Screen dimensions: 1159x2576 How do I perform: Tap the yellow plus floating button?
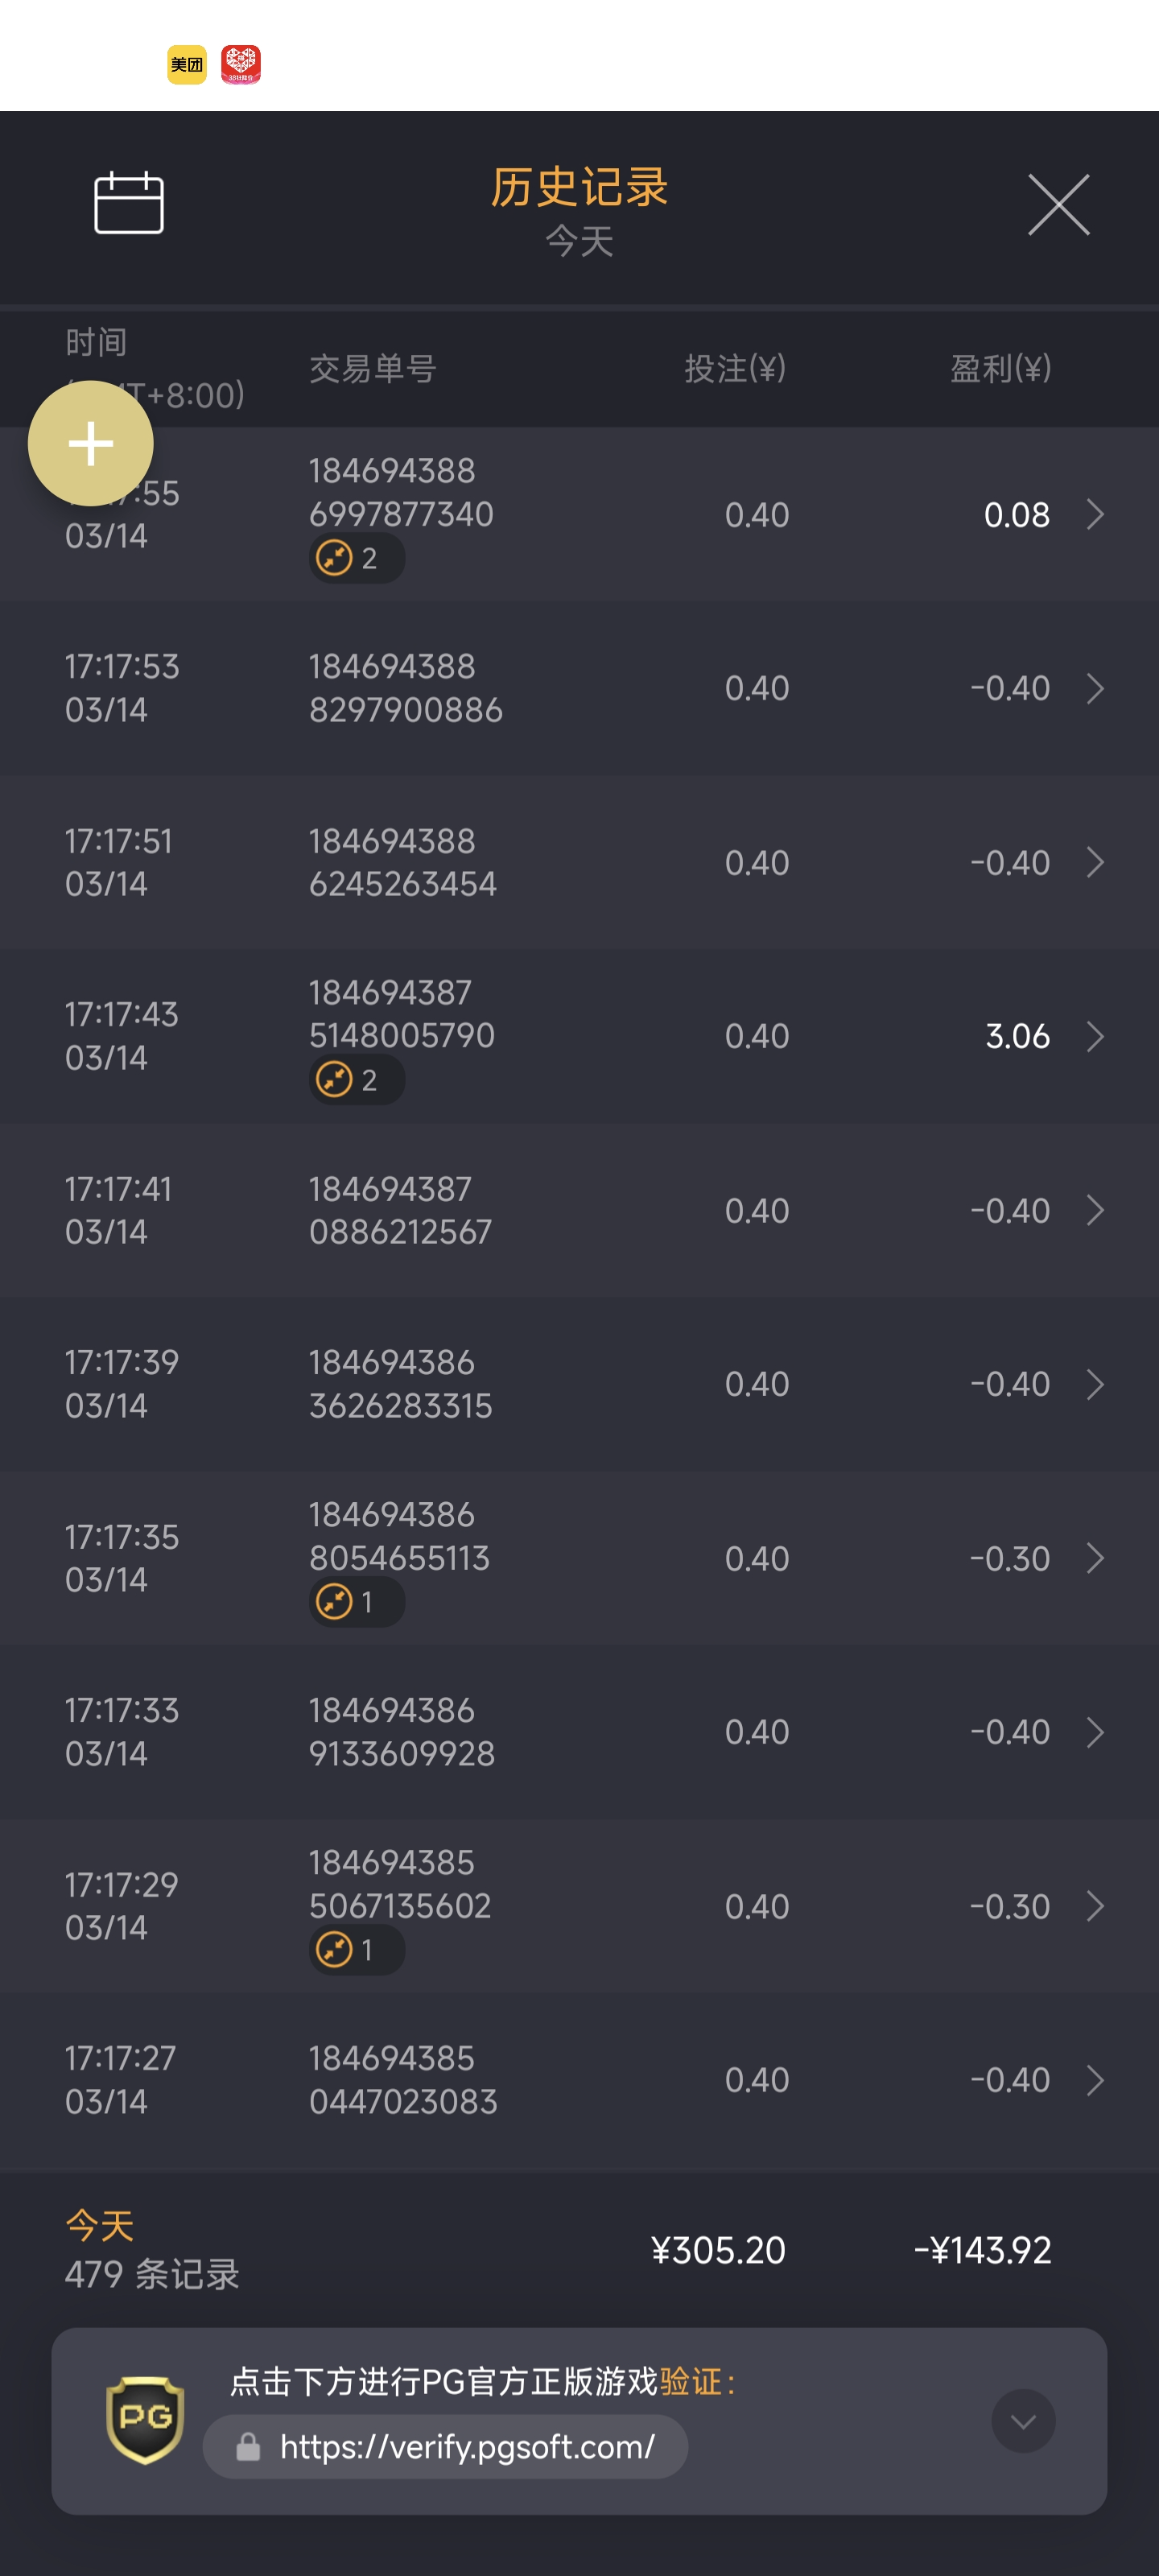coord(91,443)
